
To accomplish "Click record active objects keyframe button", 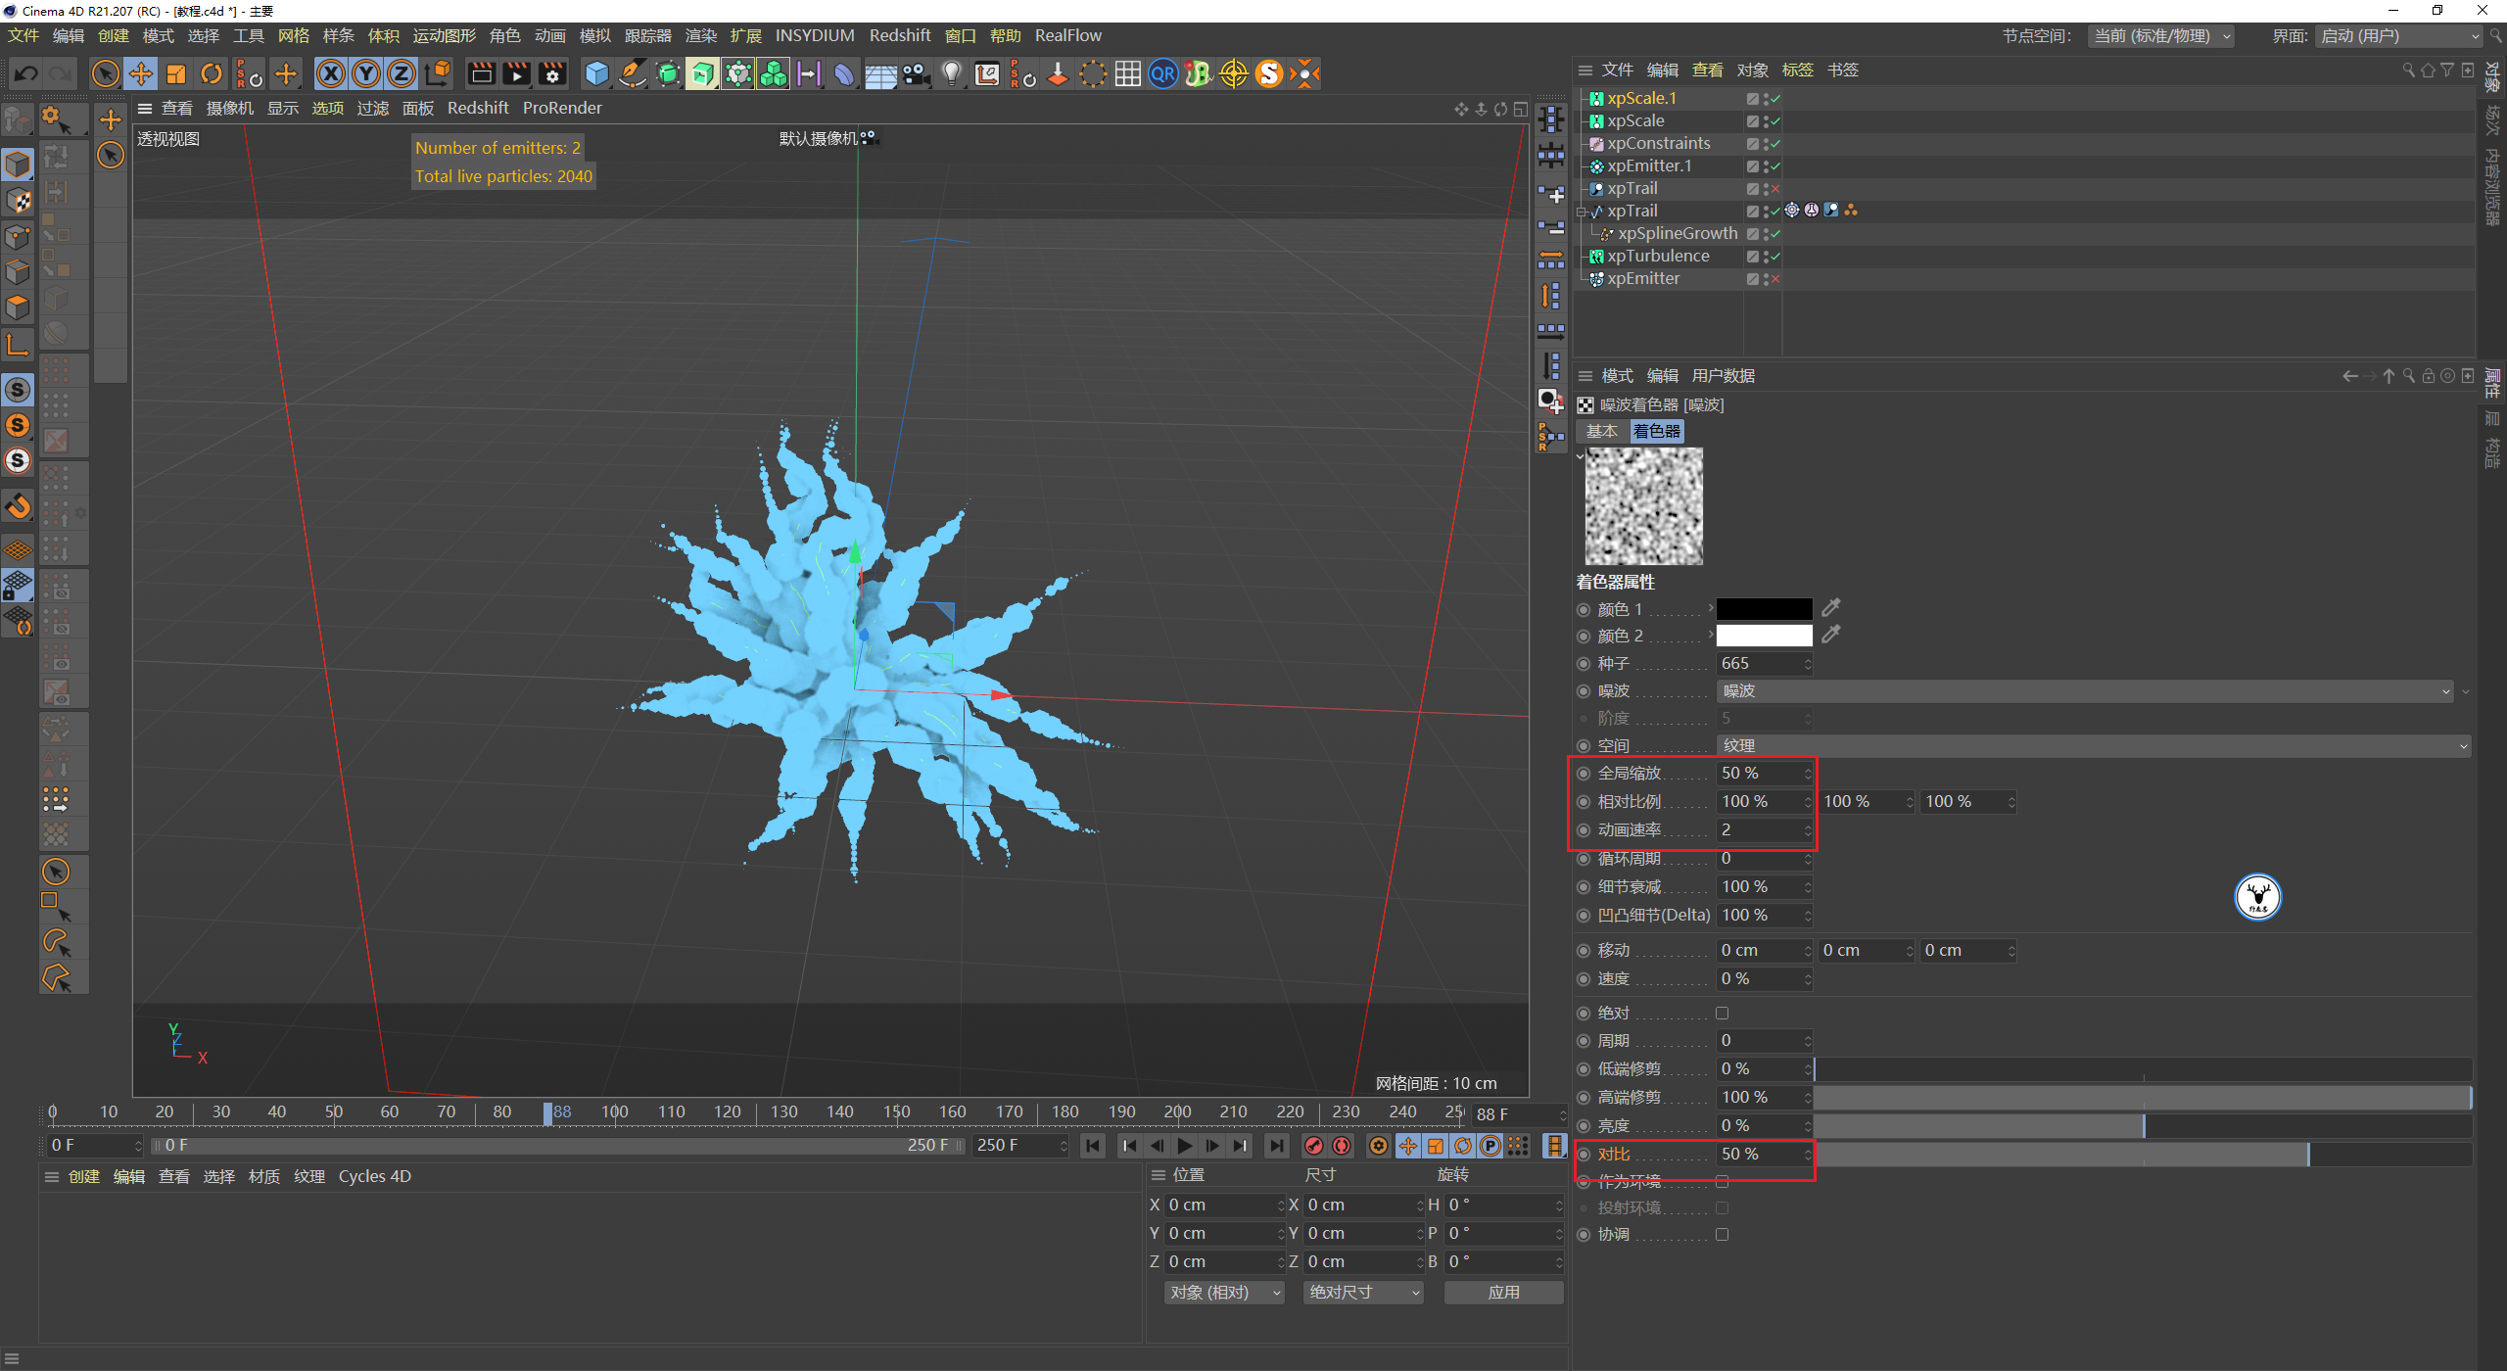I will point(1314,1146).
